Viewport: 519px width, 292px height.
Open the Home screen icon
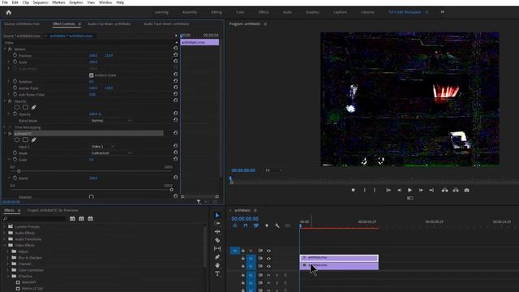click(x=9, y=12)
